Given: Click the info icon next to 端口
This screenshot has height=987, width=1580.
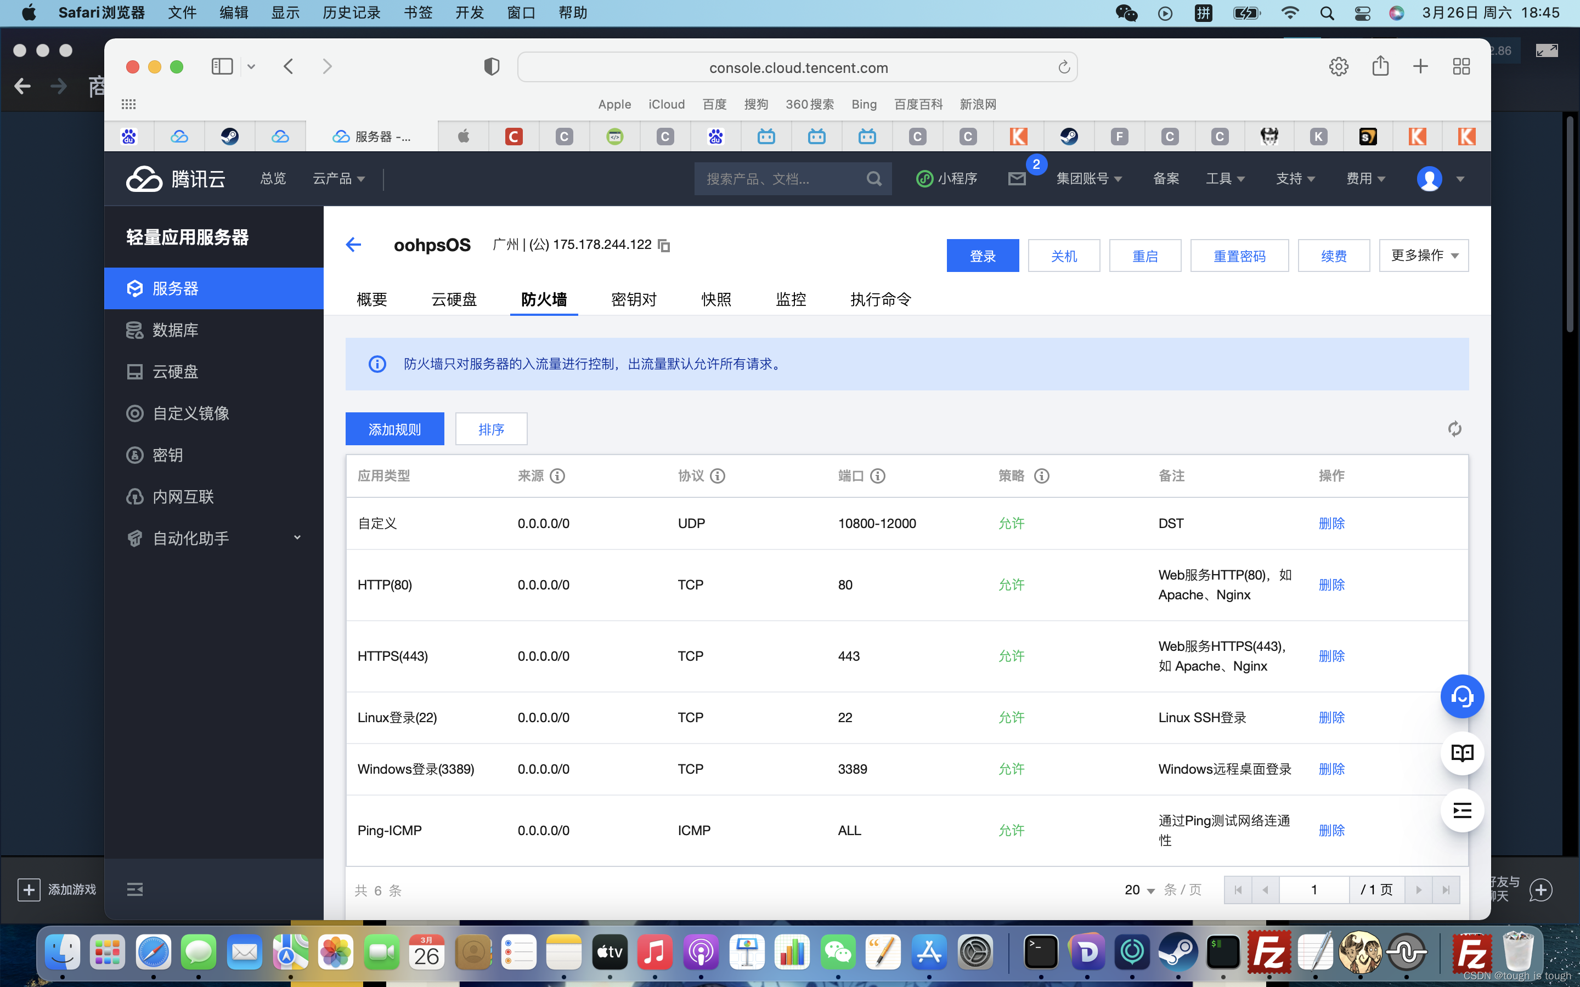Looking at the screenshot, I should tap(878, 476).
